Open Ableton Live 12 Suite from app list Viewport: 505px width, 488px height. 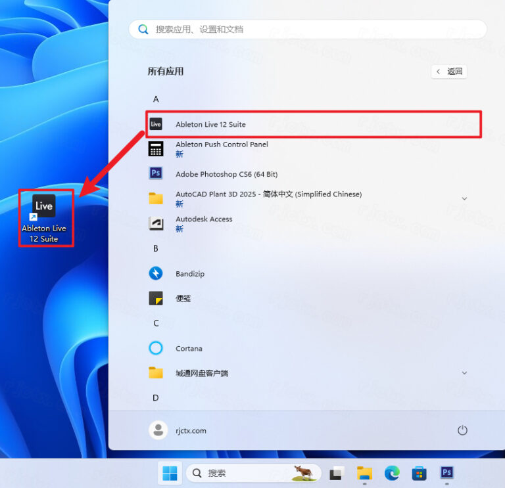click(x=210, y=124)
